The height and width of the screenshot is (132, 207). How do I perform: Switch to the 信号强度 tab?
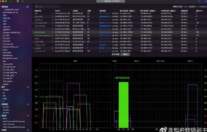(115, 54)
